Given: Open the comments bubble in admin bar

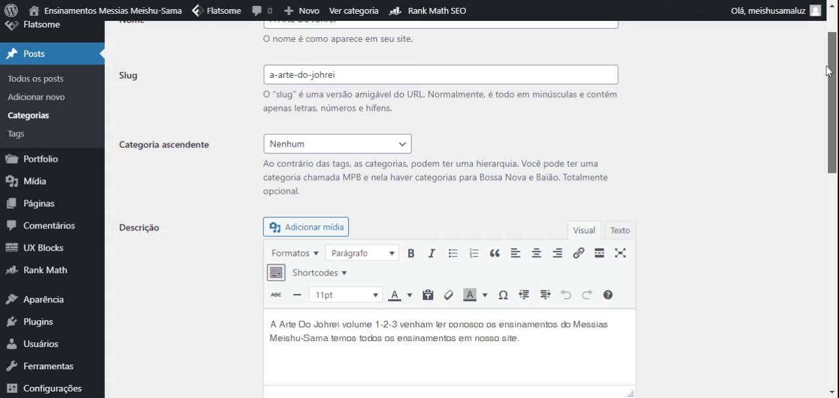Looking at the screenshot, I should coord(262,10).
